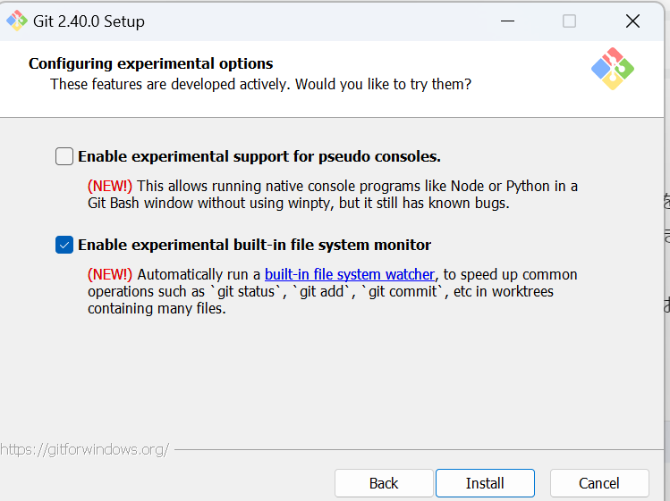Go Back to the previous setup page
670x501 pixels.
(x=383, y=483)
